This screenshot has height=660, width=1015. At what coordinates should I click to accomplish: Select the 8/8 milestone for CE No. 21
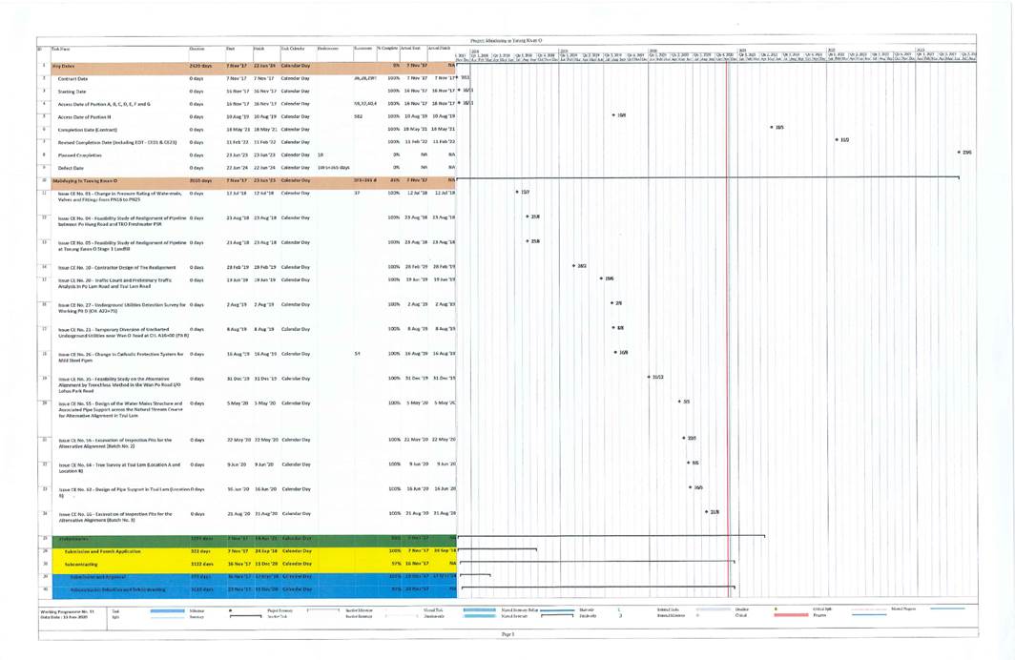pos(613,328)
